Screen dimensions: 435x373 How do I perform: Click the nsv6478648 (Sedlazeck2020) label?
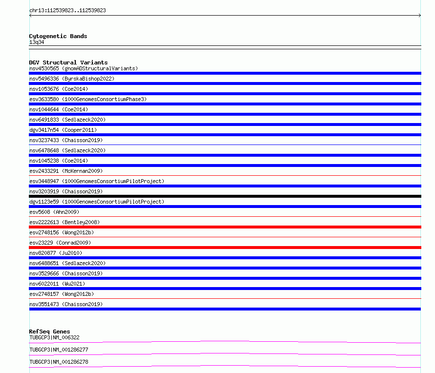click(67, 150)
